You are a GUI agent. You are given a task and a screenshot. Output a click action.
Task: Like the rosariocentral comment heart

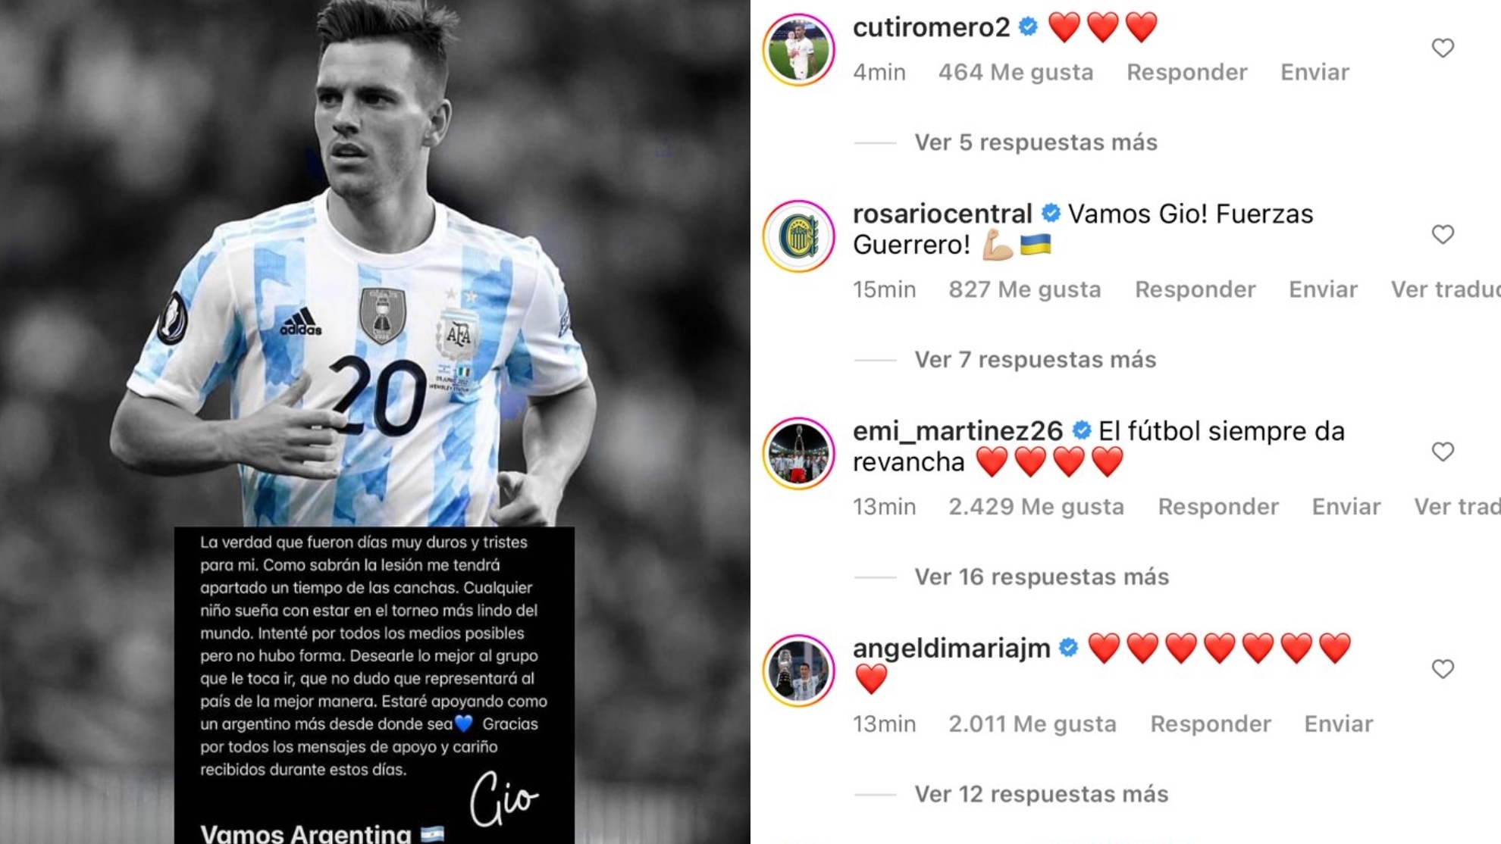[x=1443, y=235]
